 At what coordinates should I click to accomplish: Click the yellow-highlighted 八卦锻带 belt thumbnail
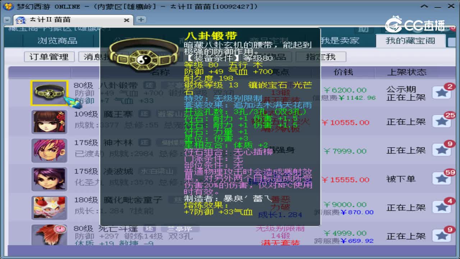tap(49, 92)
